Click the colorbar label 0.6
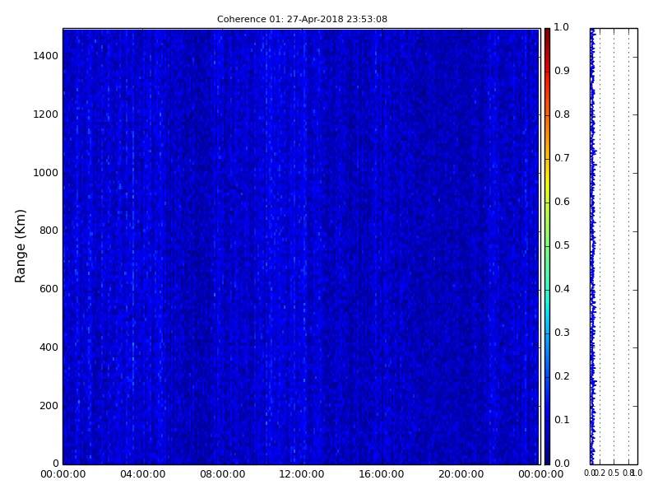658x494 pixels. (x=562, y=202)
